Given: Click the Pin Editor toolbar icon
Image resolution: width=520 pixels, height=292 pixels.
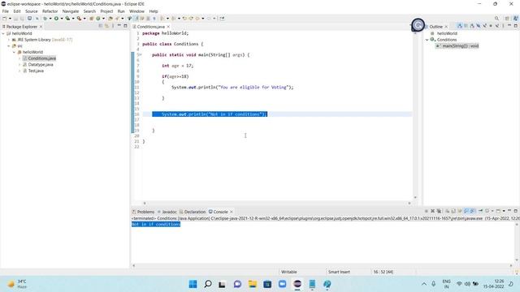Looking at the screenshot, I should coord(222,19).
